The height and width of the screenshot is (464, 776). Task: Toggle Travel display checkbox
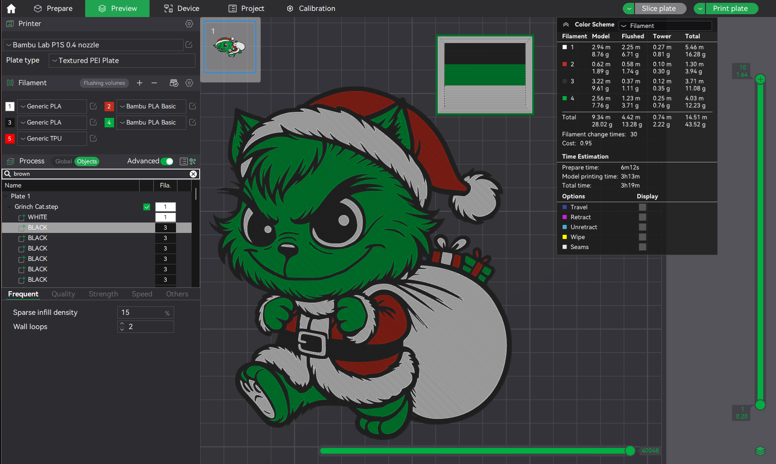[643, 207]
